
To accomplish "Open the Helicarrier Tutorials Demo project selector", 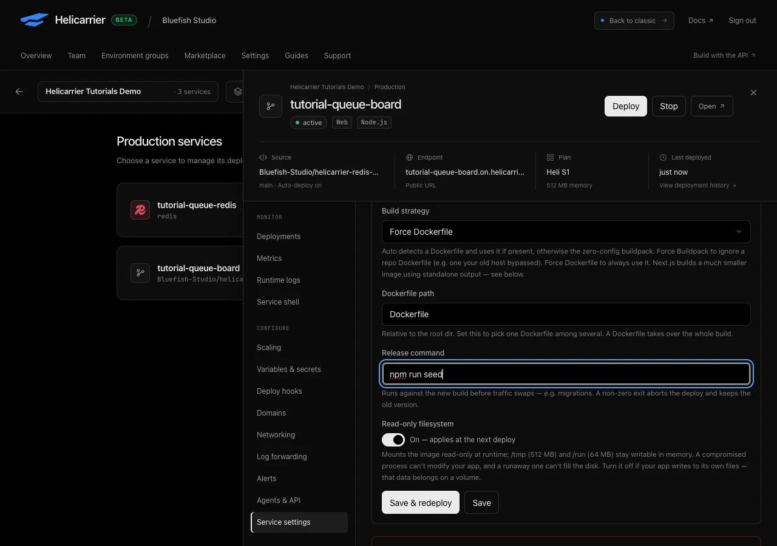I will pyautogui.click(x=128, y=92).
